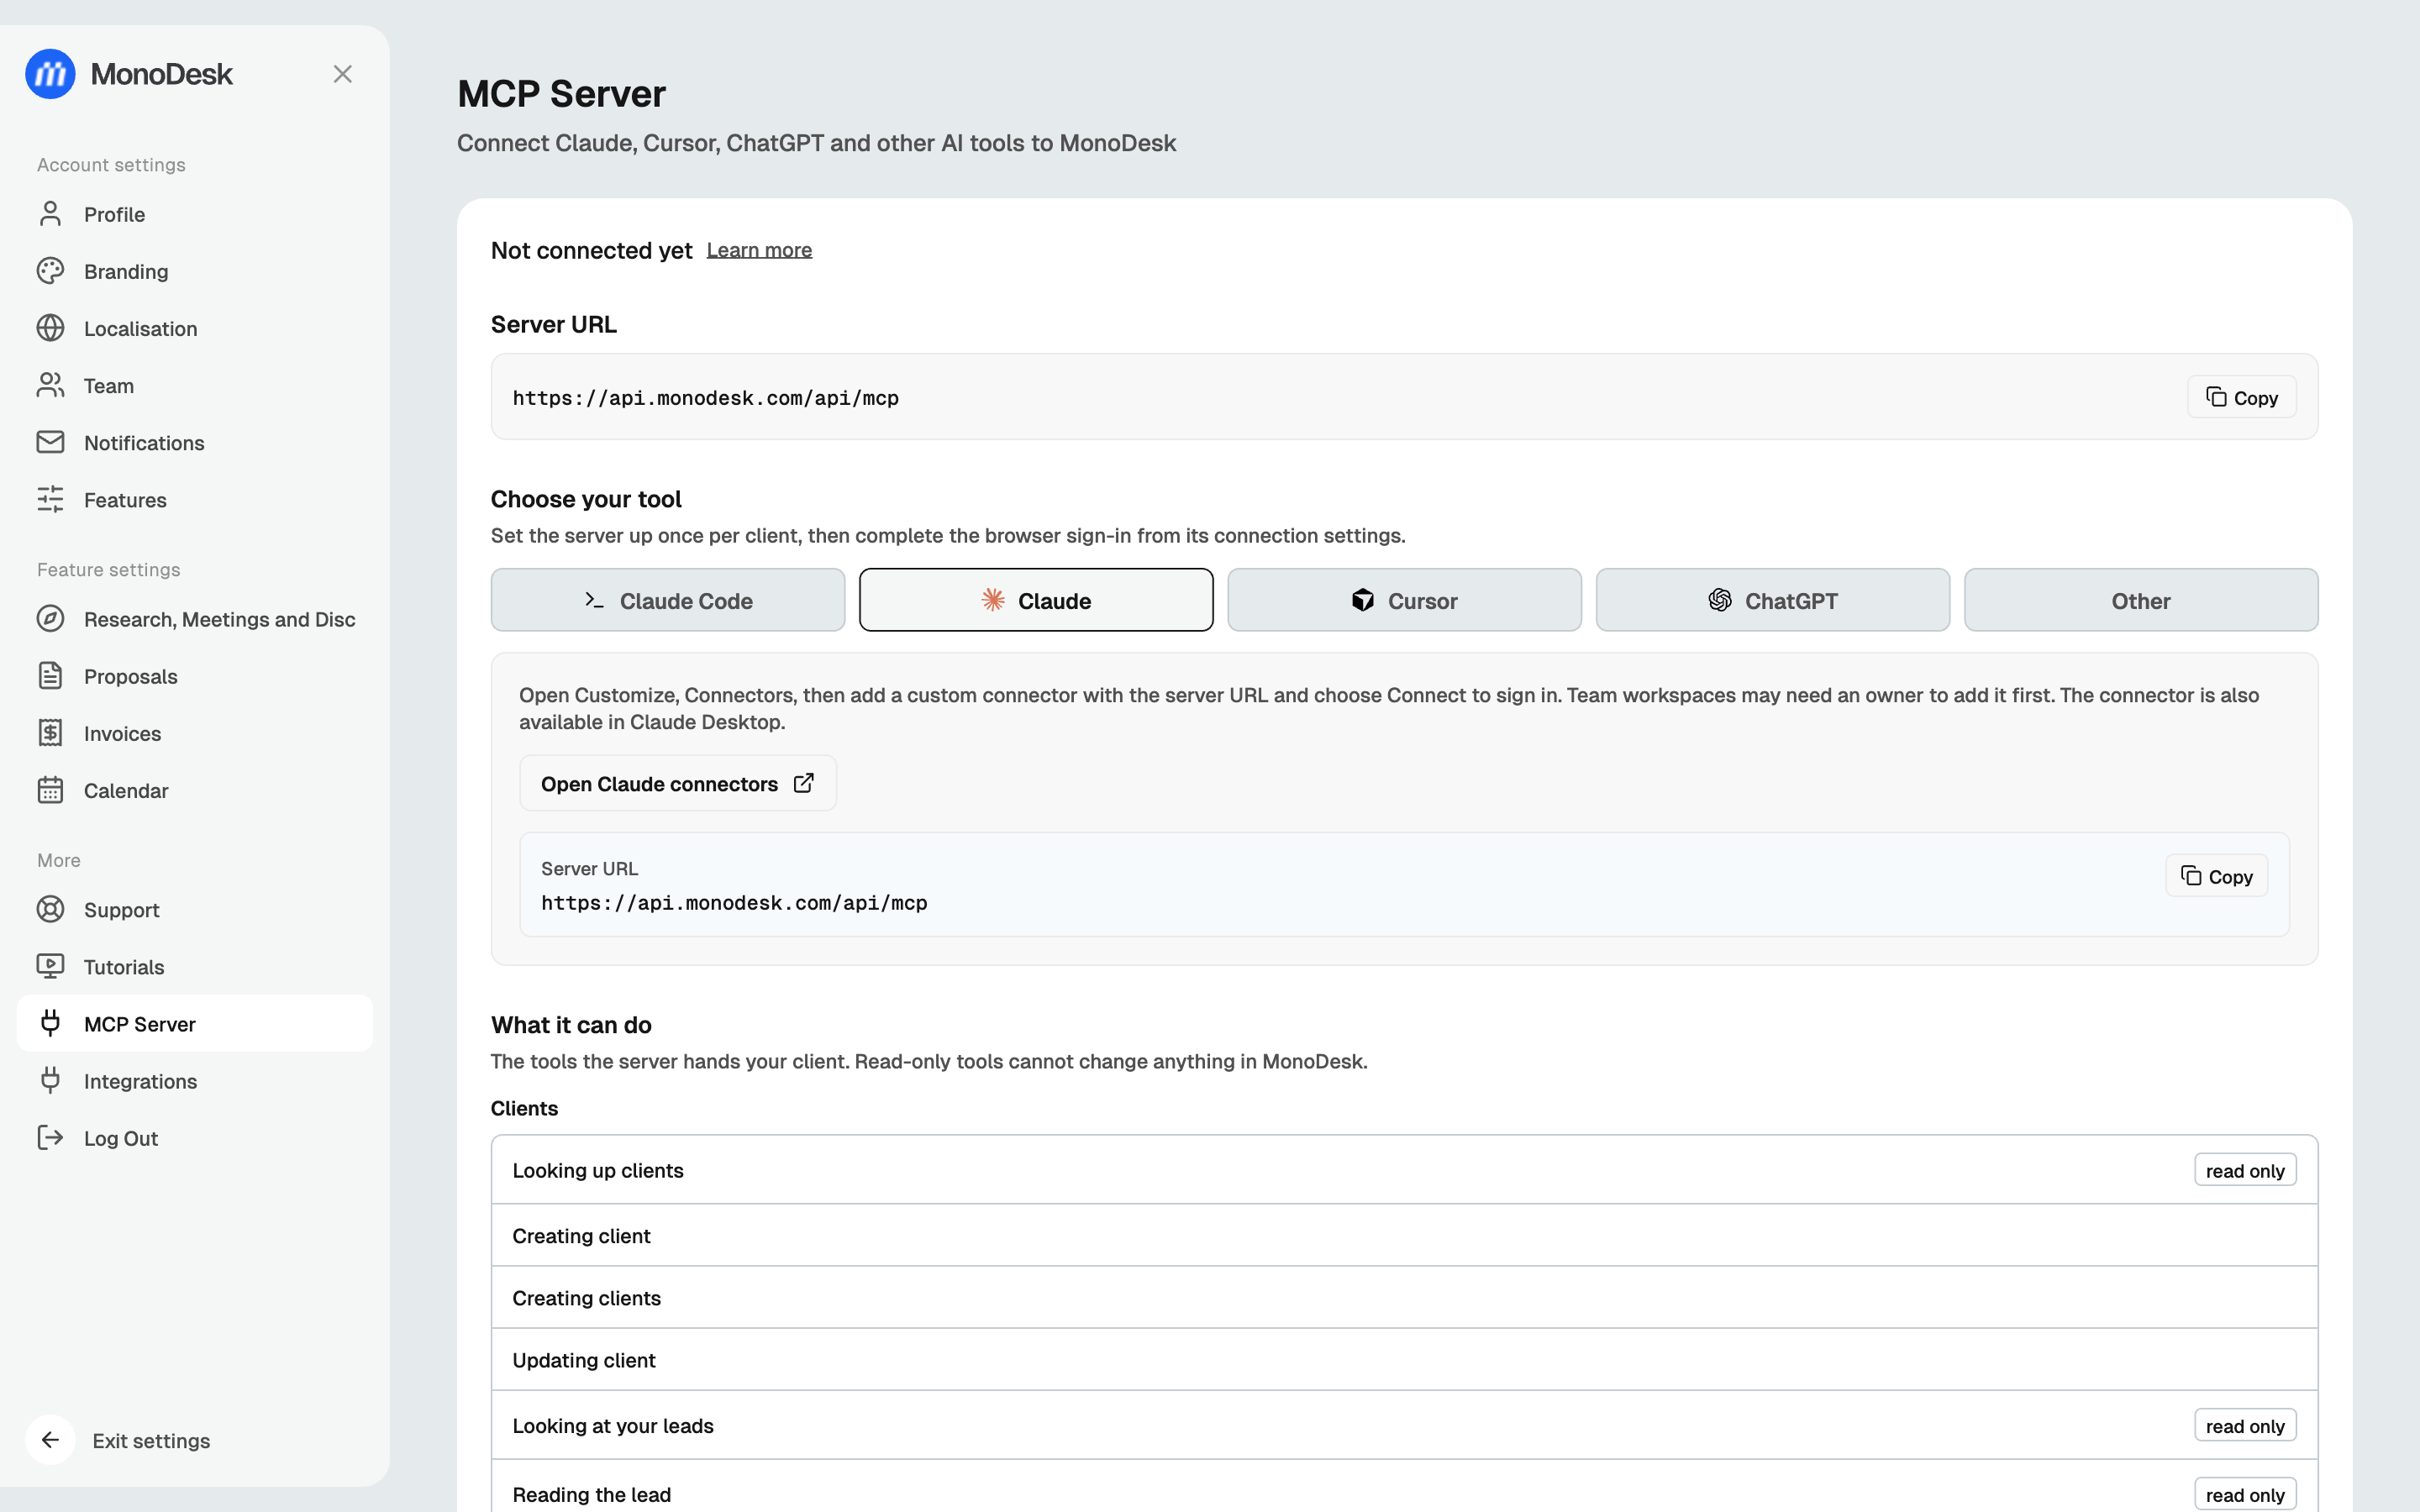
Task: Click the Updating client row
Action: point(1404,1359)
